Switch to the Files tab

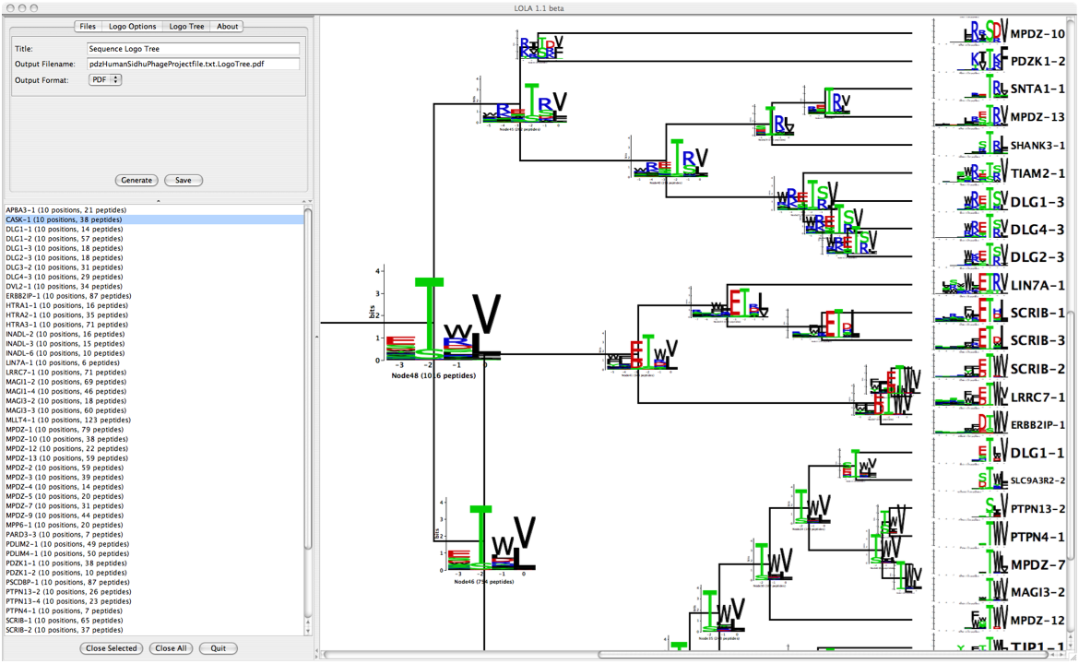click(88, 27)
